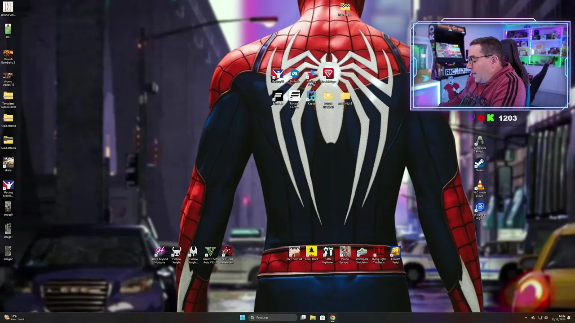
Task: Open the Nova pasta folder
Action: point(345,9)
